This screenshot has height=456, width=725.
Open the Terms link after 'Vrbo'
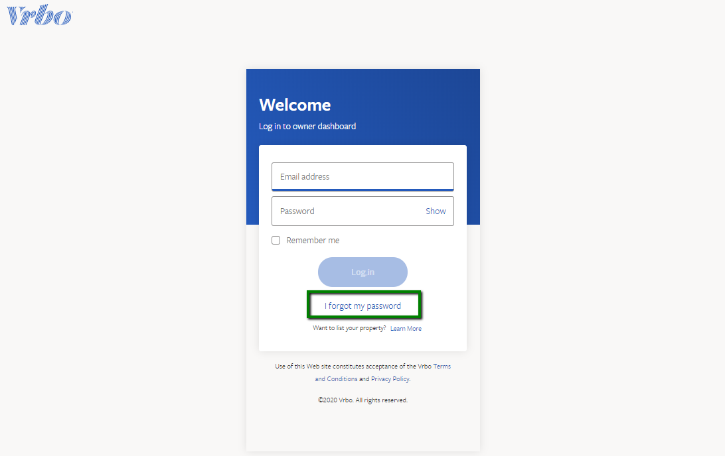pyautogui.click(x=442, y=366)
